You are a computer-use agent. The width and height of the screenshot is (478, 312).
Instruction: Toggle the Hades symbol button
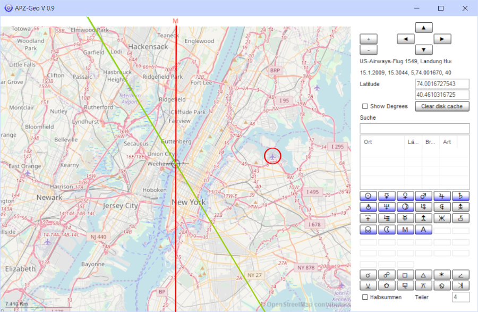pyautogui.click(x=442, y=207)
